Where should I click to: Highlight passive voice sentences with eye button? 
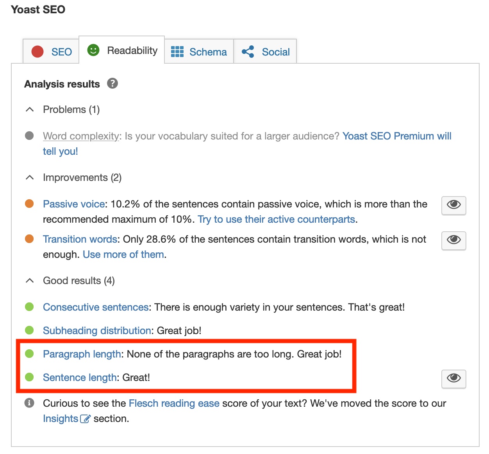pos(453,205)
